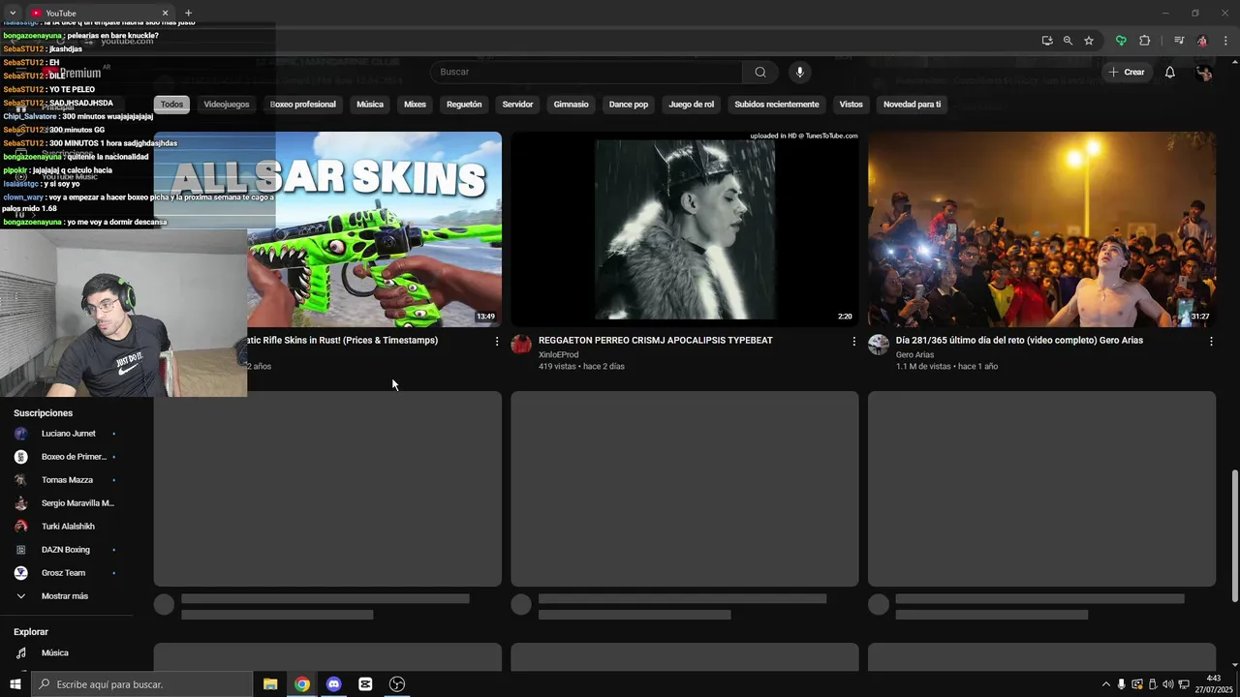
Task: Open YouTube account avatar menu
Action: click(x=1203, y=73)
